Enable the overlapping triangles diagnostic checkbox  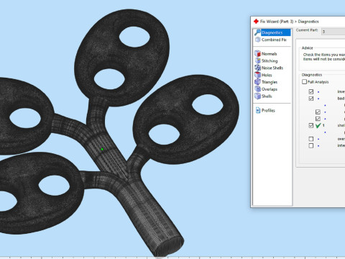pos(311,139)
